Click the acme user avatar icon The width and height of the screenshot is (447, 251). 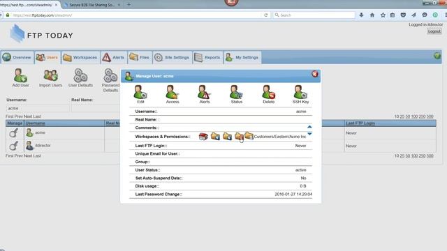coord(29,132)
